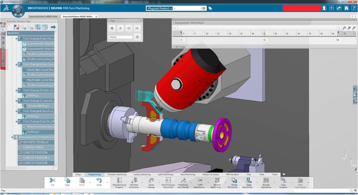Image resolution: width=358 pixels, height=195 pixels.
Task: Click the COPY Operator Instruction tool
Action: [x=200, y=183]
